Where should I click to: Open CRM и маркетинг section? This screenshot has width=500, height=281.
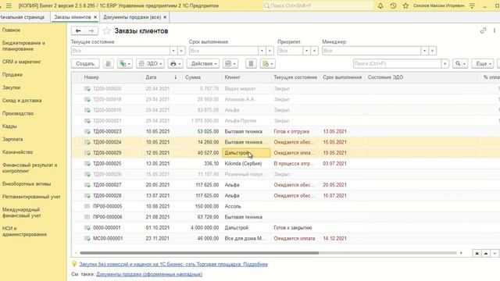[x=21, y=62]
